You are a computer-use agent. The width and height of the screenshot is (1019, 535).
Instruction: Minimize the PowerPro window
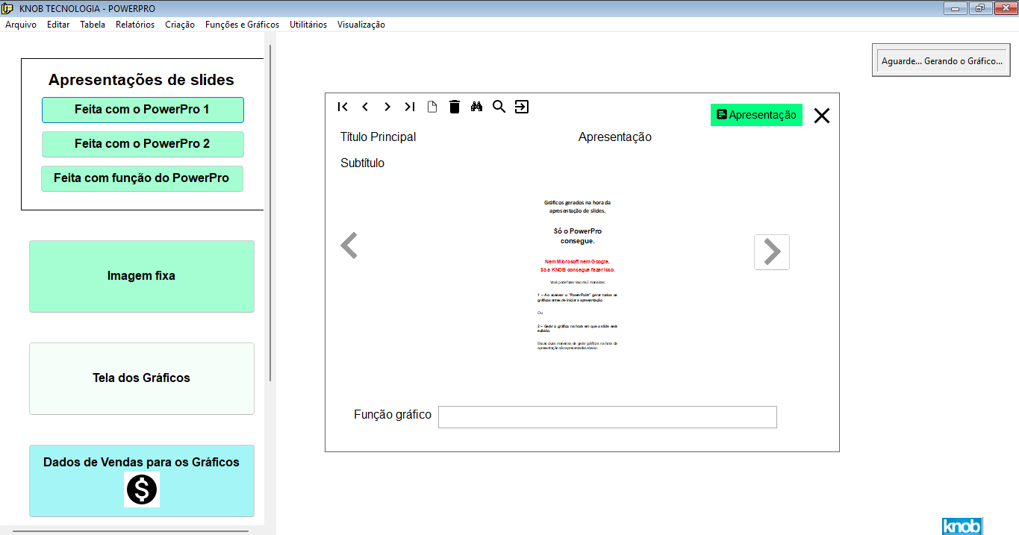click(x=955, y=8)
